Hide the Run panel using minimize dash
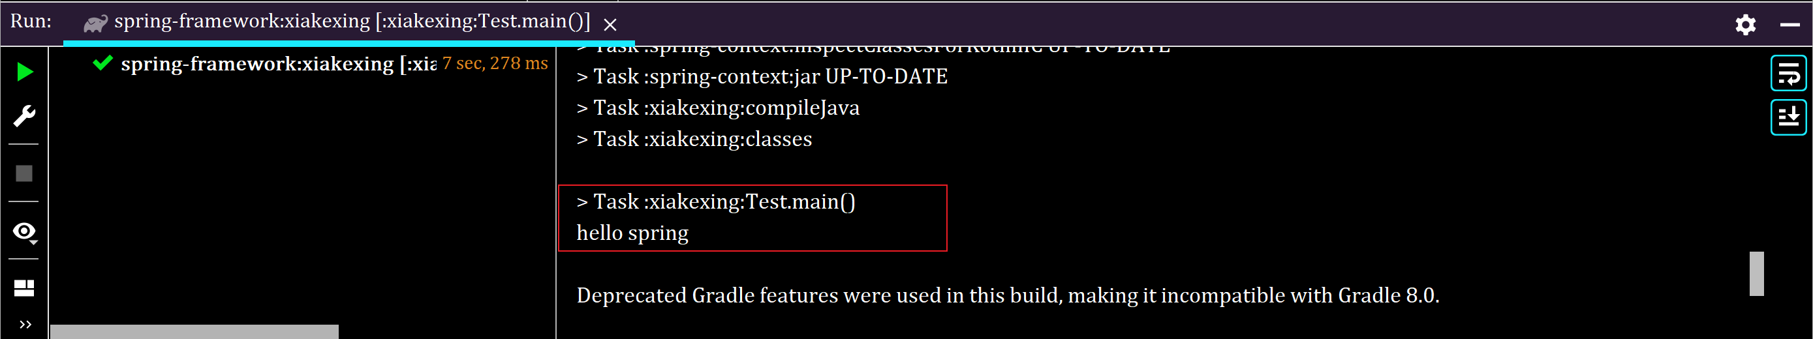Image resolution: width=1813 pixels, height=339 pixels. click(x=1790, y=25)
